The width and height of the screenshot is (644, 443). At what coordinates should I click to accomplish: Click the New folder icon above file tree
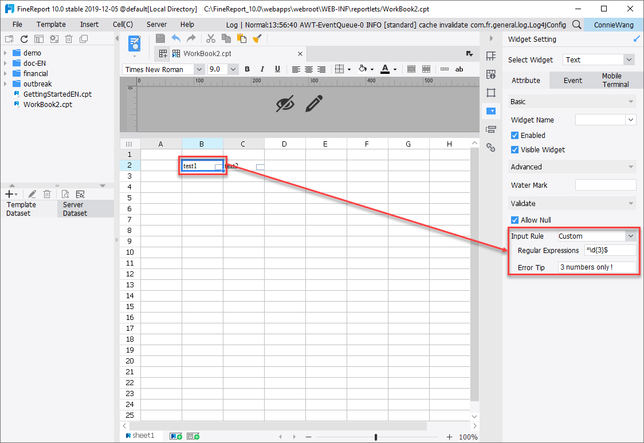coord(9,39)
